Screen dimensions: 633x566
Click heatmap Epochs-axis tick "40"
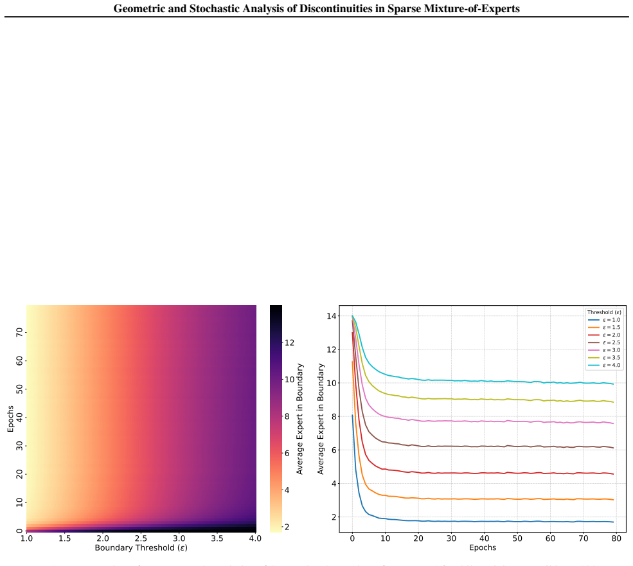(x=19, y=418)
